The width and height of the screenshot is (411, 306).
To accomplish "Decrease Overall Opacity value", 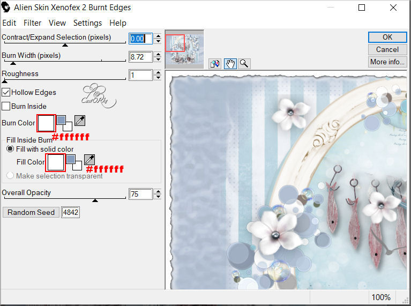I will tap(158, 197).
